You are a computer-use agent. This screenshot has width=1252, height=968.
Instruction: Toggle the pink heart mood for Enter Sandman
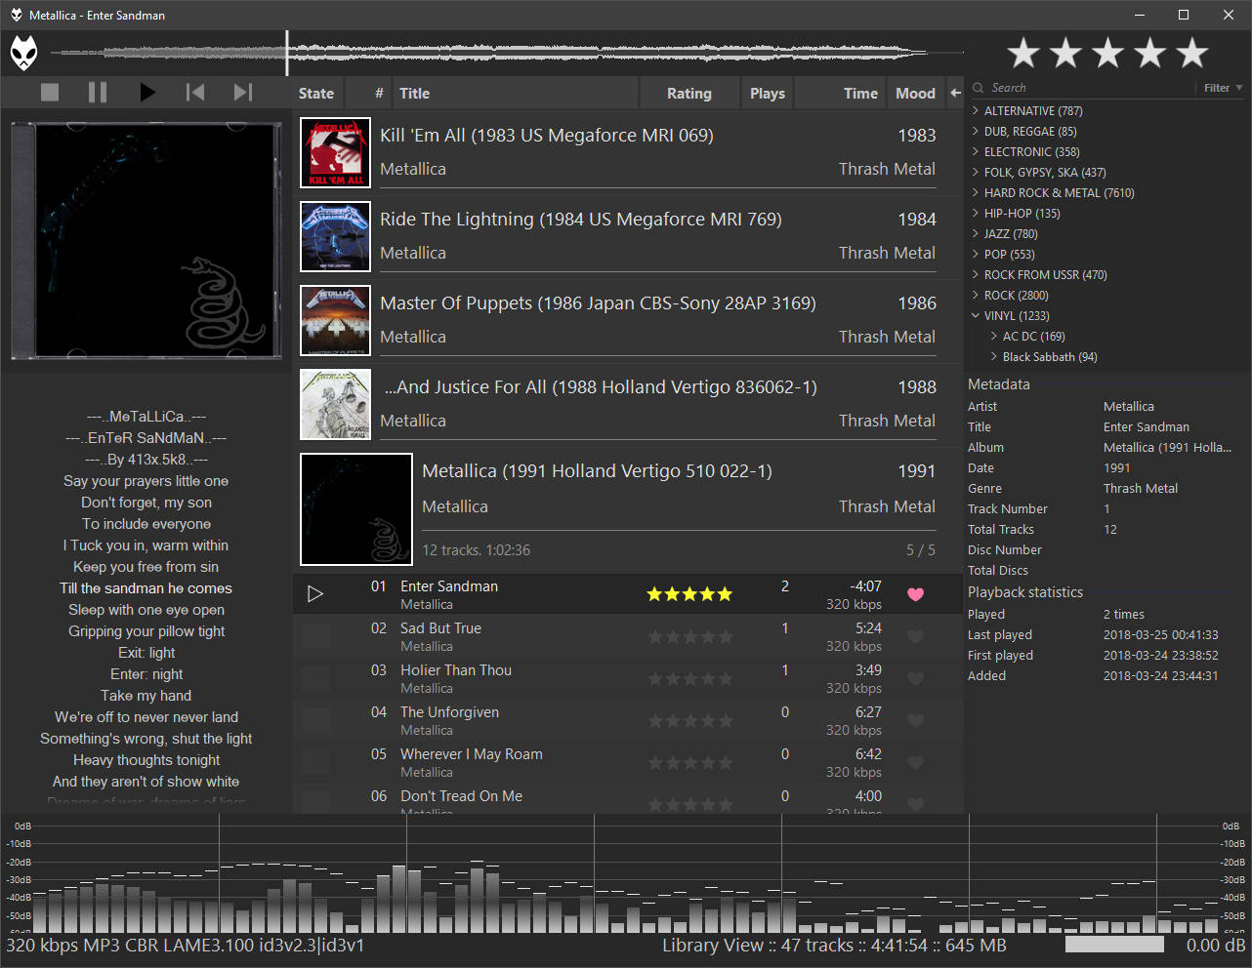pyautogui.click(x=915, y=593)
